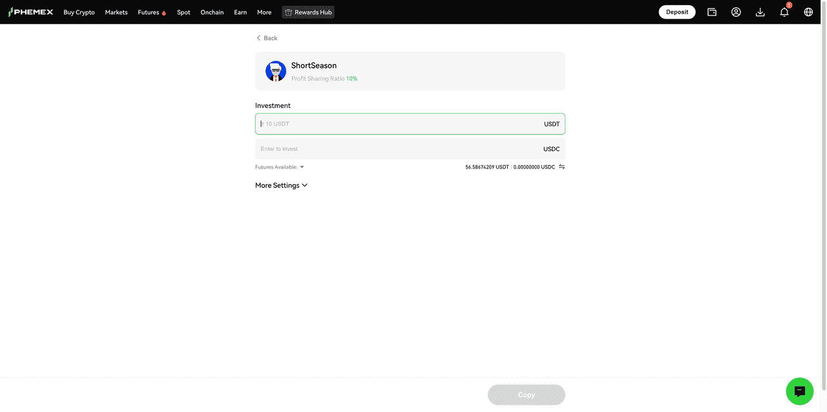Go Back to previous page

(267, 38)
